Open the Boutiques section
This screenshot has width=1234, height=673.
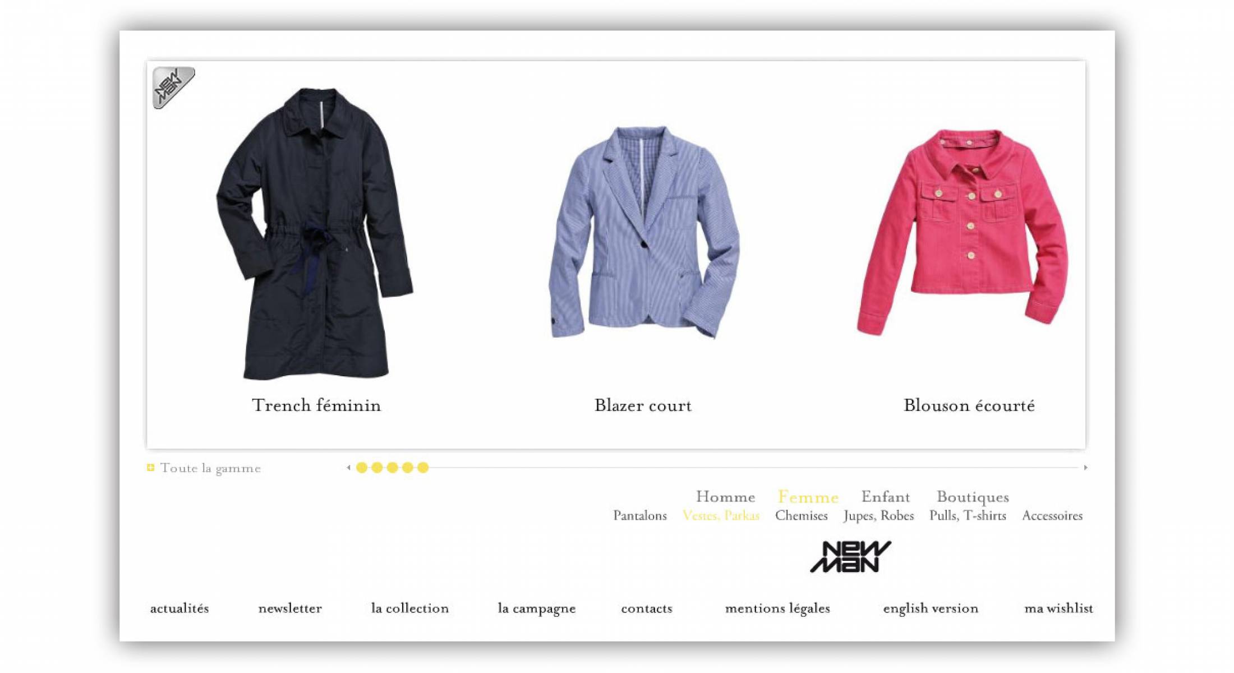973,497
